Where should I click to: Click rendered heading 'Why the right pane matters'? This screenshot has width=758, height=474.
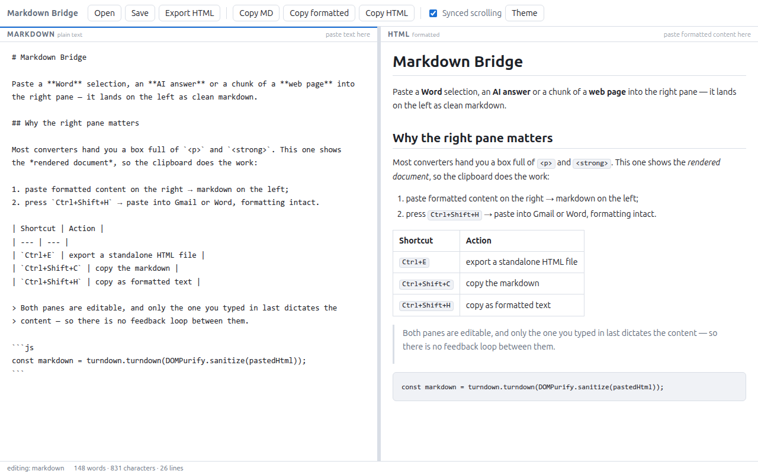coord(473,138)
